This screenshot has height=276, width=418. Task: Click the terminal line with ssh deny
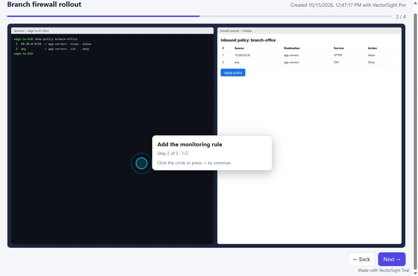(x=52, y=49)
